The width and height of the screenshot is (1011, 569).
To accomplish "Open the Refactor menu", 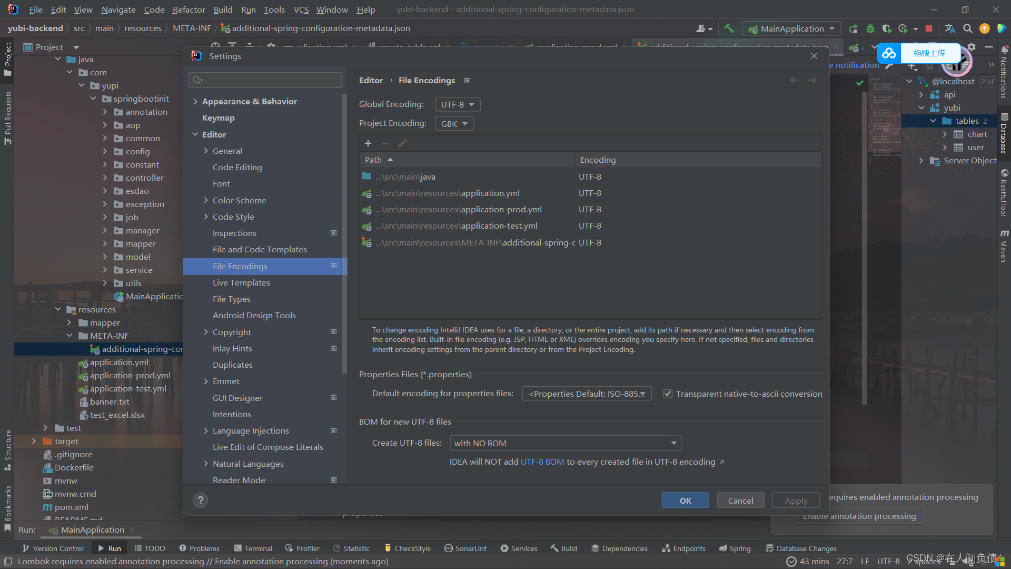I will point(189,9).
